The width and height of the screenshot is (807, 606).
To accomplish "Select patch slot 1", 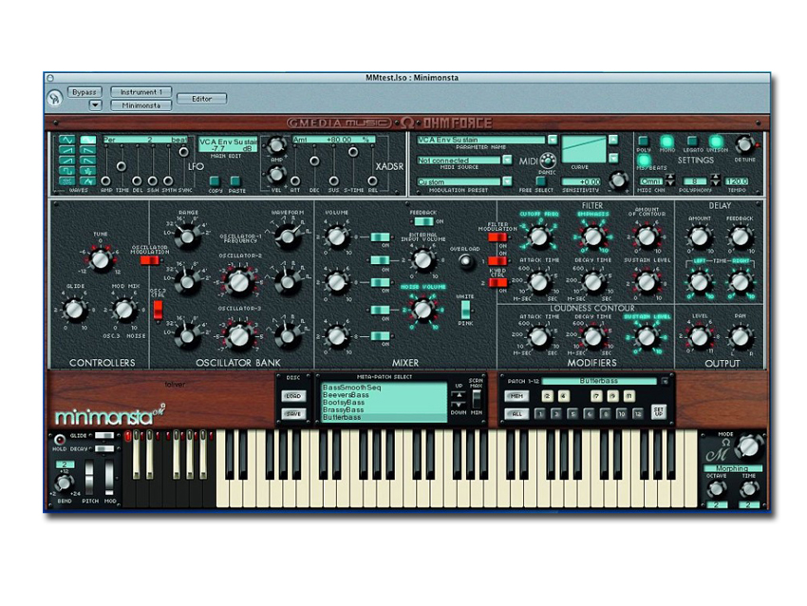I will [539, 413].
